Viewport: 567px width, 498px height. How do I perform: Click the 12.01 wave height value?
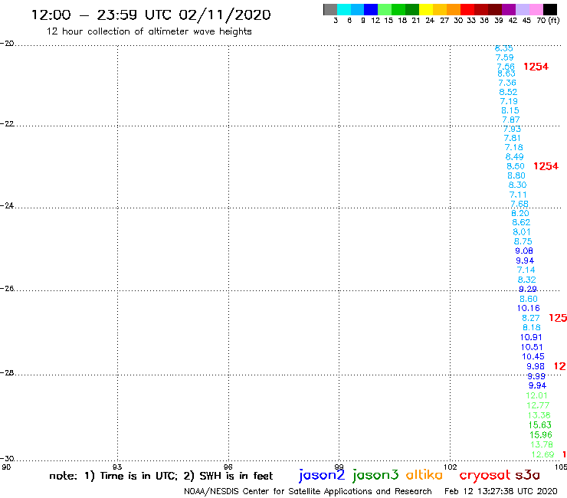pyautogui.click(x=536, y=395)
